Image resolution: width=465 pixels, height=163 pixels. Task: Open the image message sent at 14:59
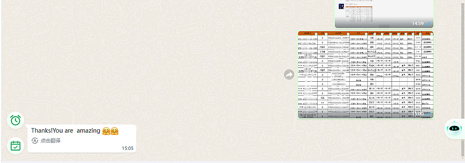coord(384,14)
